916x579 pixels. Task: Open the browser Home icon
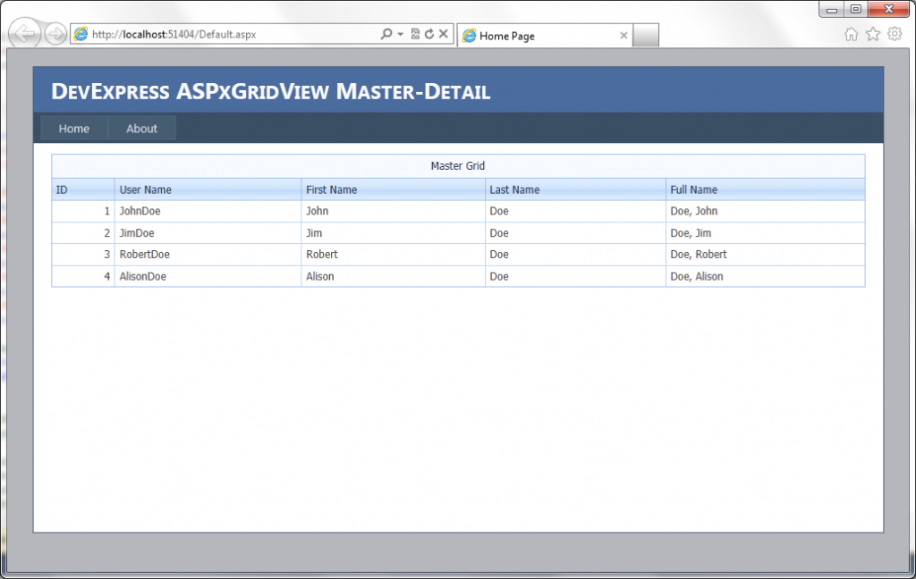(851, 34)
